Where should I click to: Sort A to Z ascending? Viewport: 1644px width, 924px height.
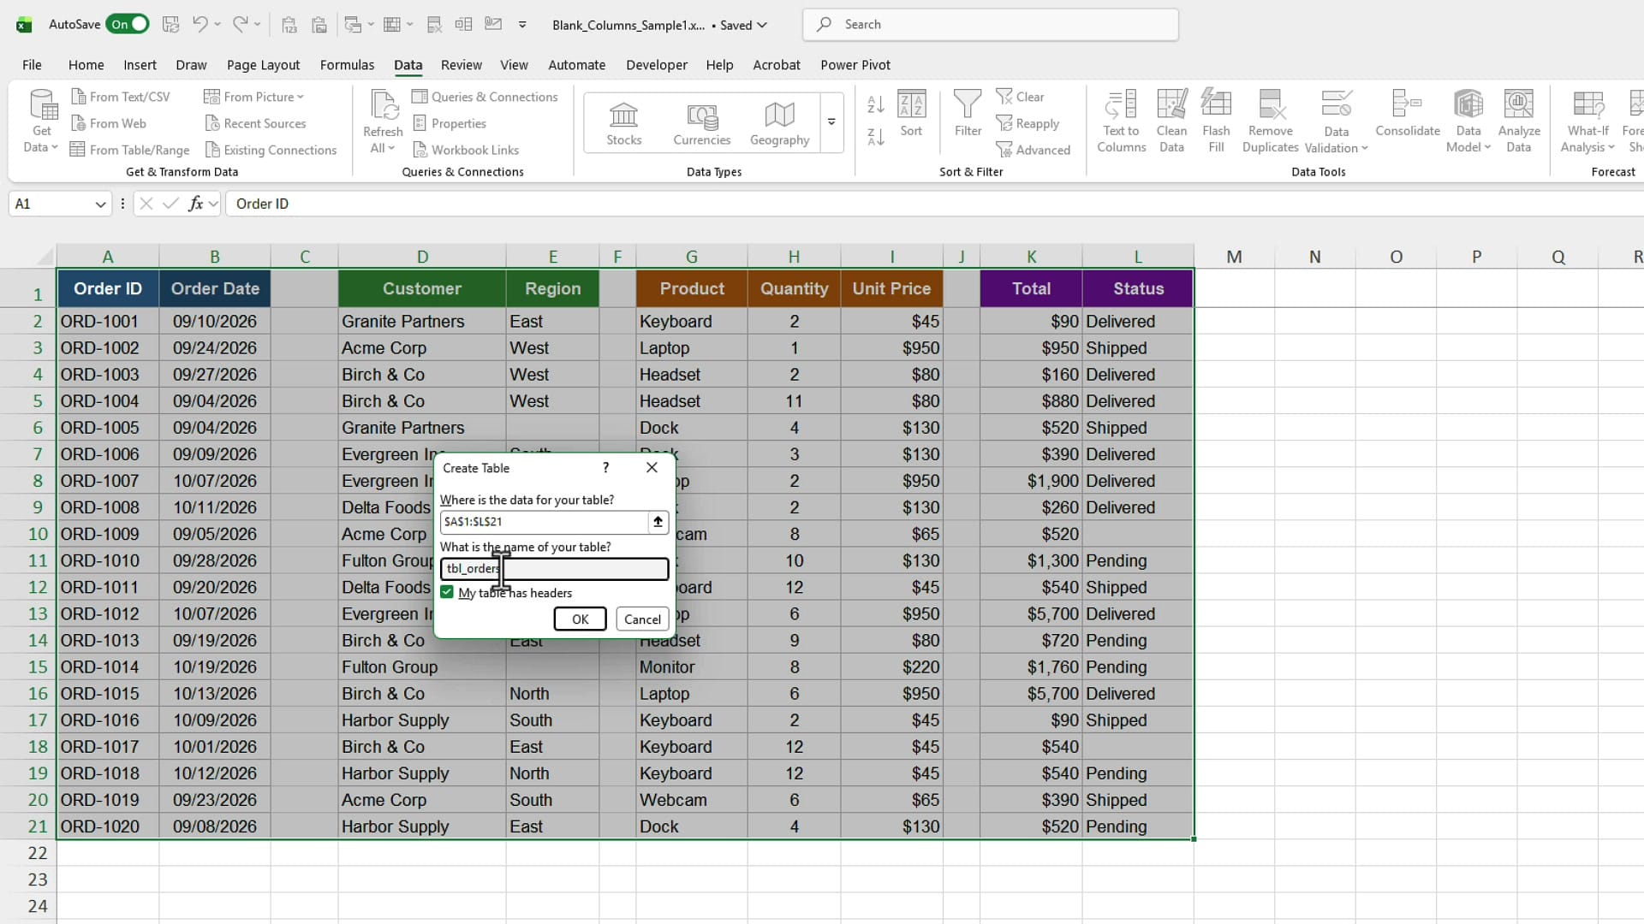(875, 104)
